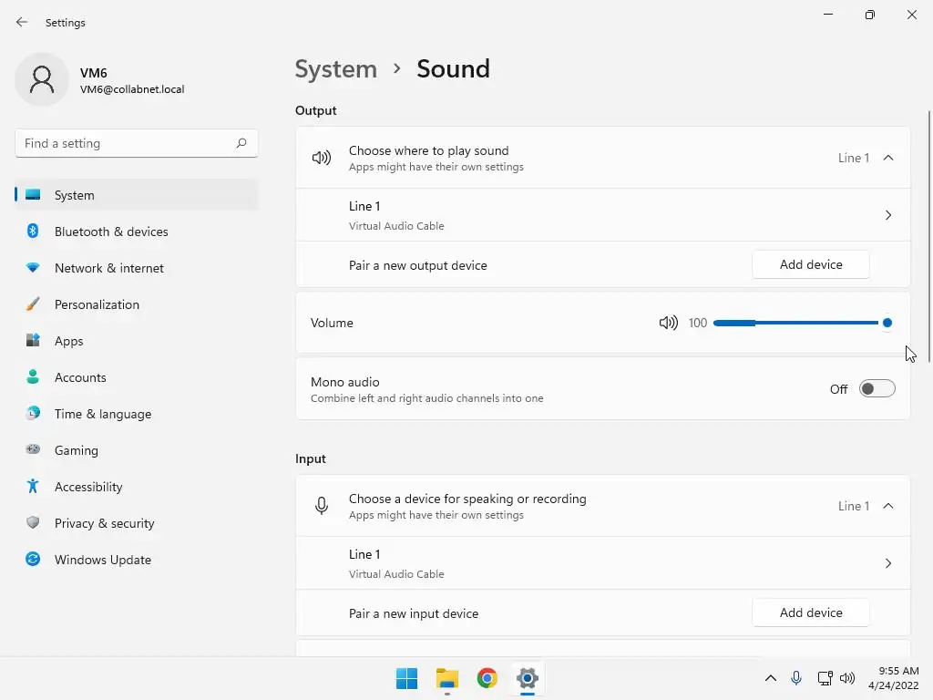The height and width of the screenshot is (700, 933).
Task: Open File Explorer from the taskbar
Action: pos(446,678)
